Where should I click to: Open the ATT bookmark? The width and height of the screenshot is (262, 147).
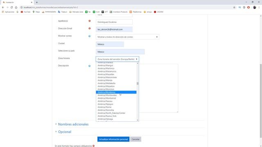pyautogui.click(x=105, y=12)
